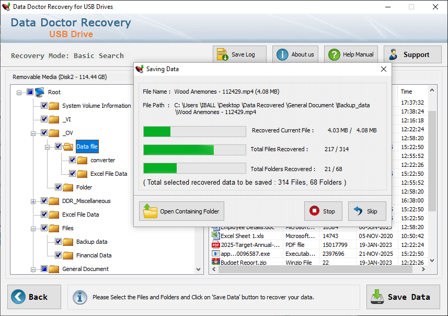
Task: Click the Save Data download icon
Action: [377, 297]
